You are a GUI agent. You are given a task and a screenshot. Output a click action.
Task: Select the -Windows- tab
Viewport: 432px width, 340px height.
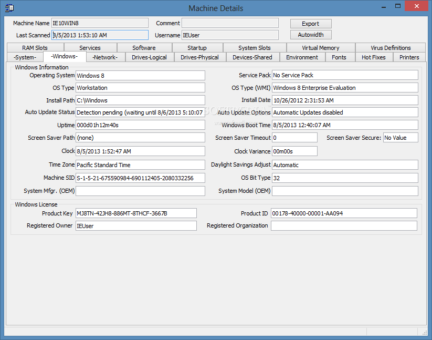tap(65, 57)
